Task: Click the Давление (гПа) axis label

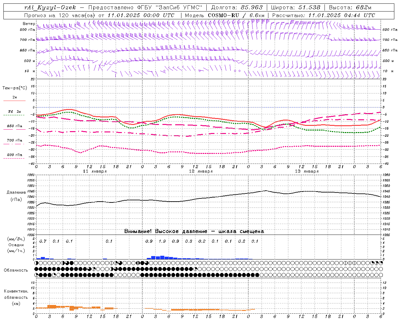Action: point(16,196)
